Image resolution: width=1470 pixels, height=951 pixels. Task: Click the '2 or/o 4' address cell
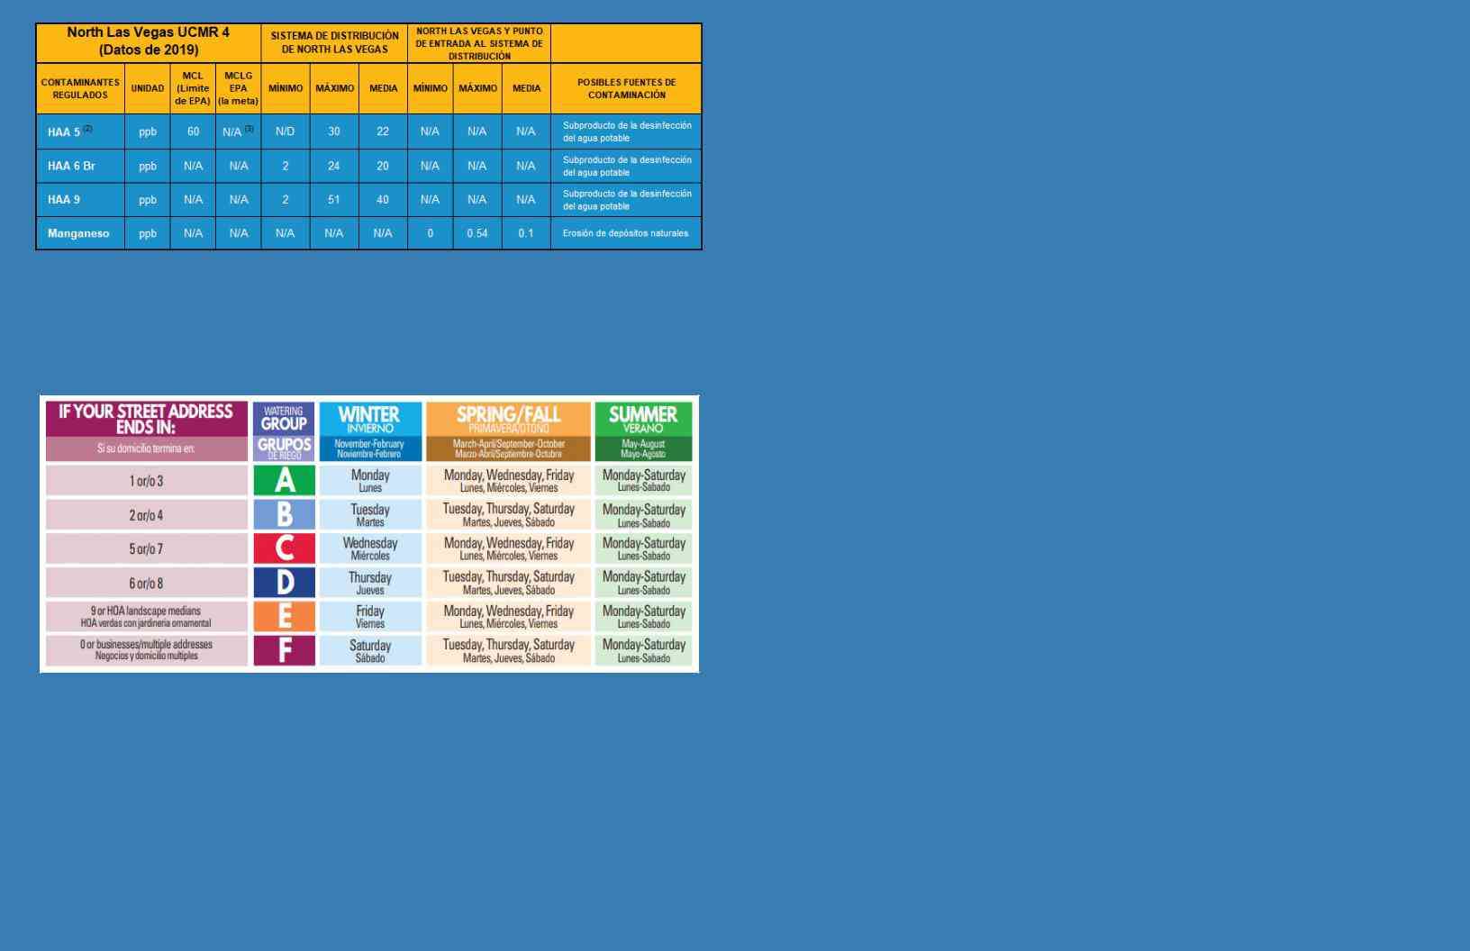[146, 514]
